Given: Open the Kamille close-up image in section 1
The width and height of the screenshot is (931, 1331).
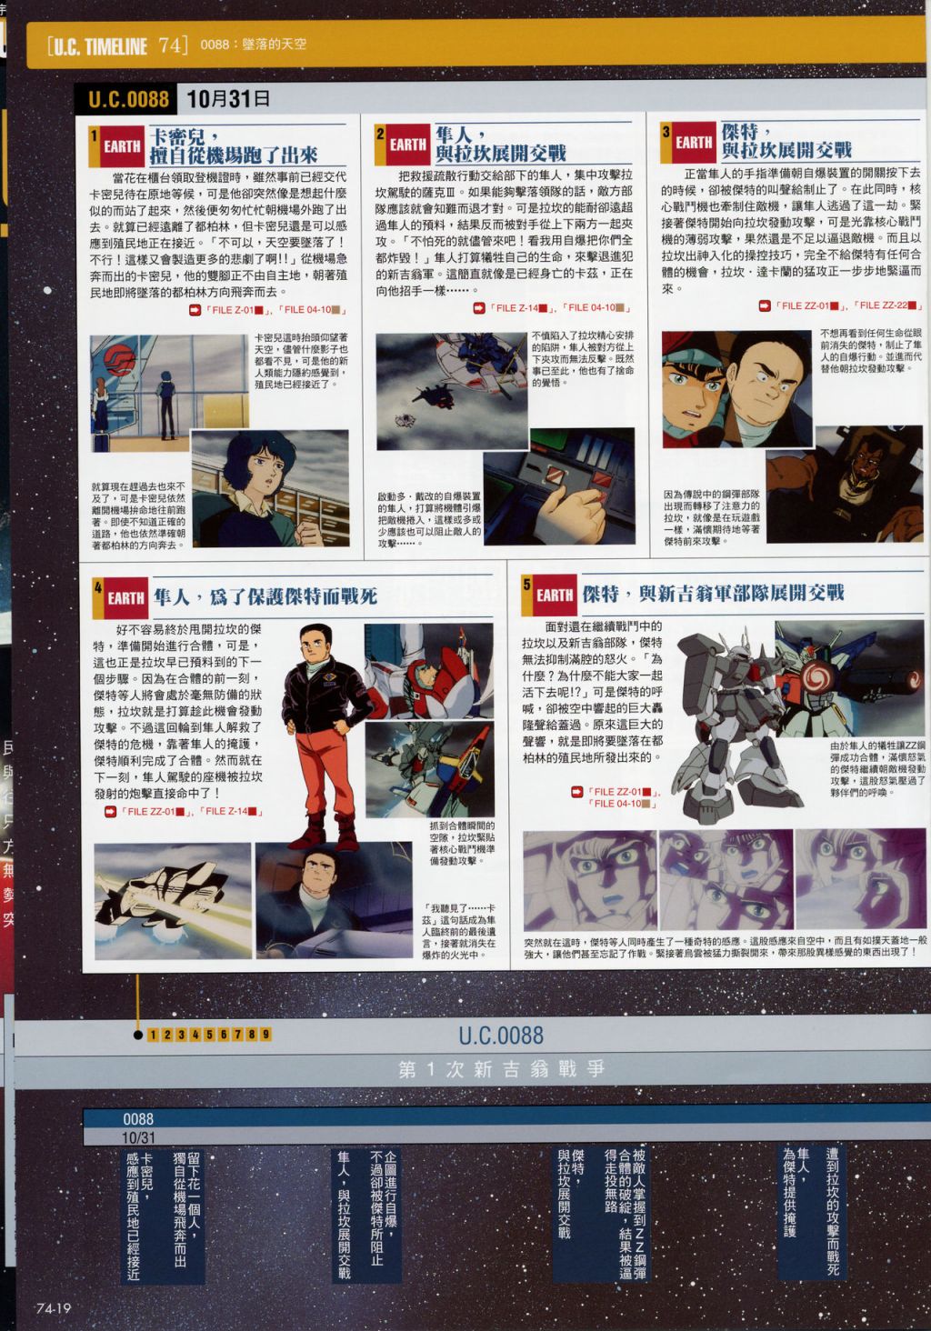Looking at the screenshot, I should 270,487.
